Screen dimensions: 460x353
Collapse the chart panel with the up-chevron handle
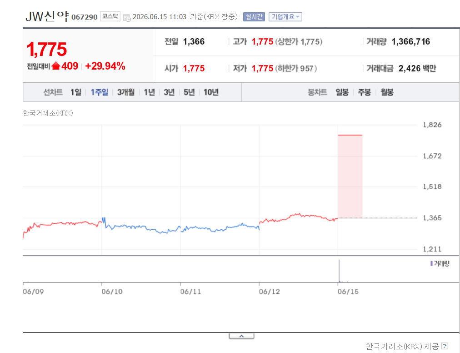(x=241, y=336)
